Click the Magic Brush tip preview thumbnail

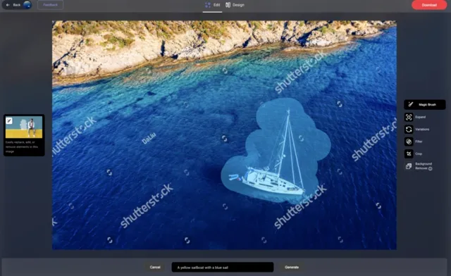(24, 127)
